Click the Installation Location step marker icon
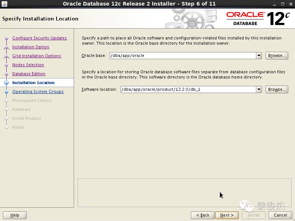 [x=7, y=83]
